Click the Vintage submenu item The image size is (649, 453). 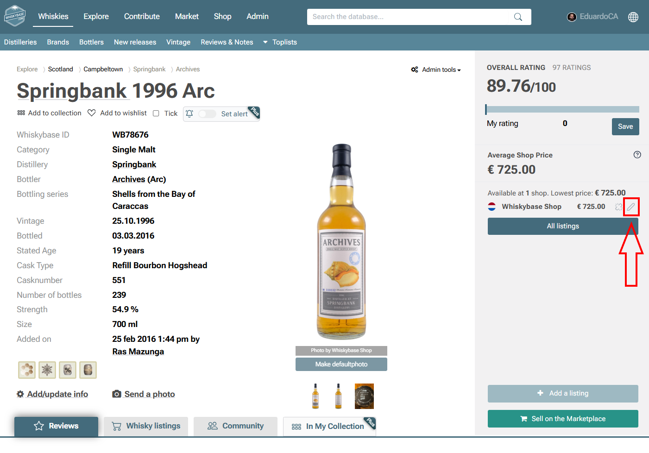pos(178,42)
